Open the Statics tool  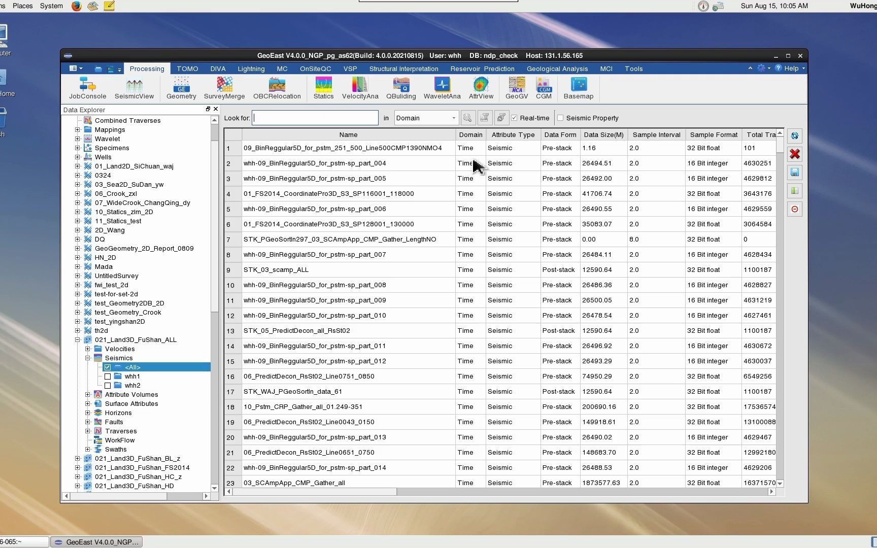pyautogui.click(x=323, y=88)
